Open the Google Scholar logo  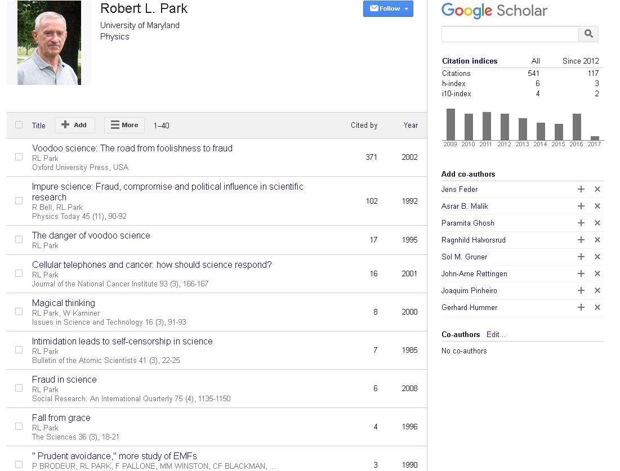(x=494, y=11)
